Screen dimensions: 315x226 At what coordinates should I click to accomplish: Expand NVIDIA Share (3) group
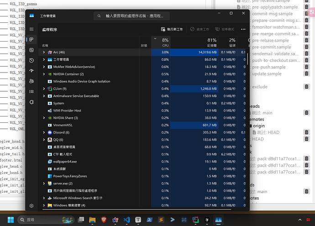(x=44, y=118)
